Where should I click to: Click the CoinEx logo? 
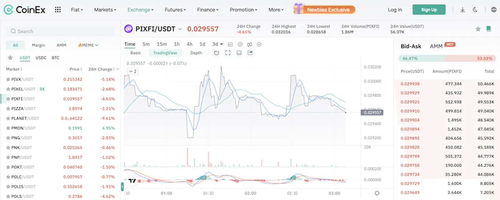(x=24, y=10)
